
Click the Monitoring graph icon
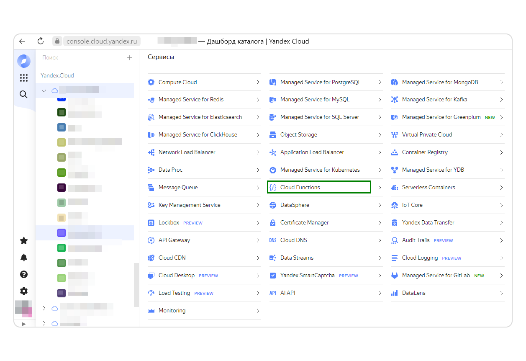coord(151,311)
